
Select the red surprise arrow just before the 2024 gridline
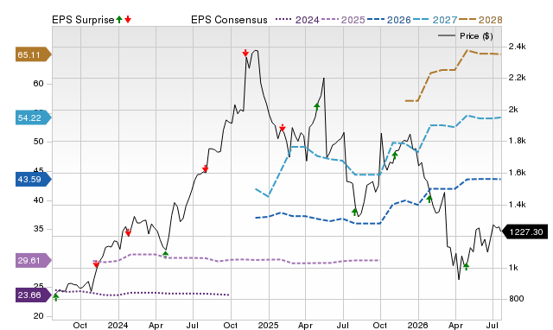coord(96,263)
